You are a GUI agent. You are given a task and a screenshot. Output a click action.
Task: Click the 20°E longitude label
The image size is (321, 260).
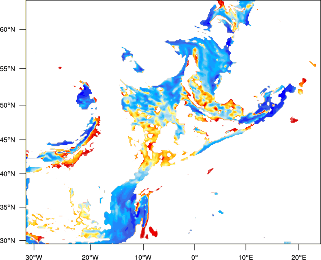pos(299,257)
